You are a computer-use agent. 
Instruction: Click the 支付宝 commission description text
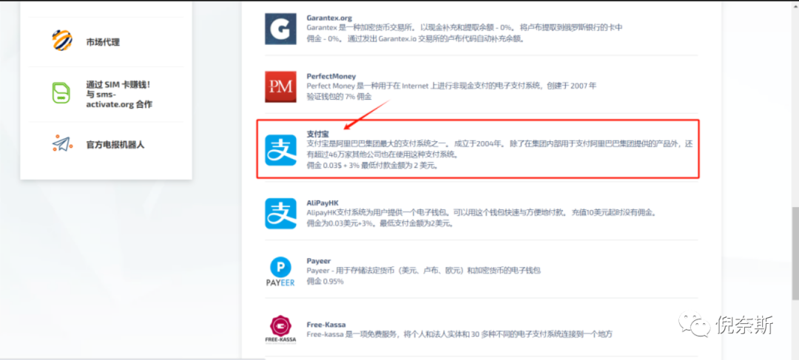click(373, 166)
